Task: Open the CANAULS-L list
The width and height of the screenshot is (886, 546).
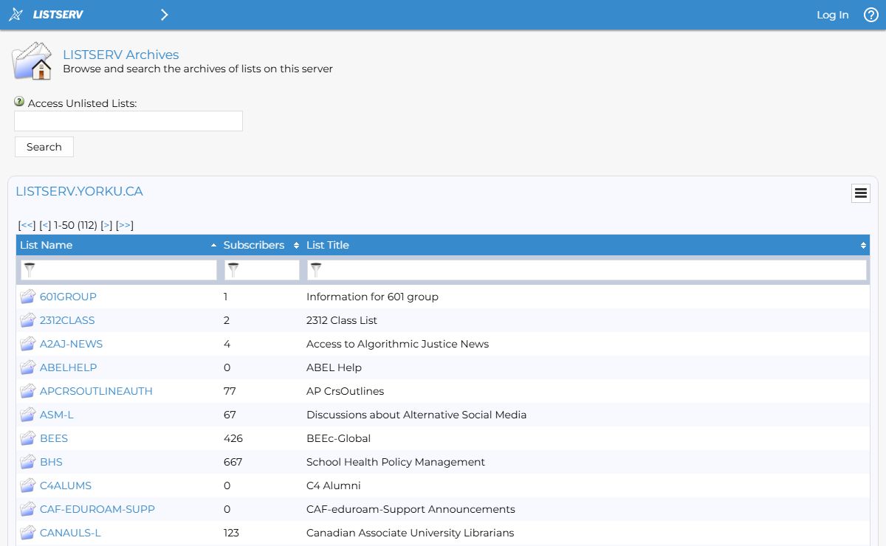Action: pyautogui.click(x=70, y=533)
